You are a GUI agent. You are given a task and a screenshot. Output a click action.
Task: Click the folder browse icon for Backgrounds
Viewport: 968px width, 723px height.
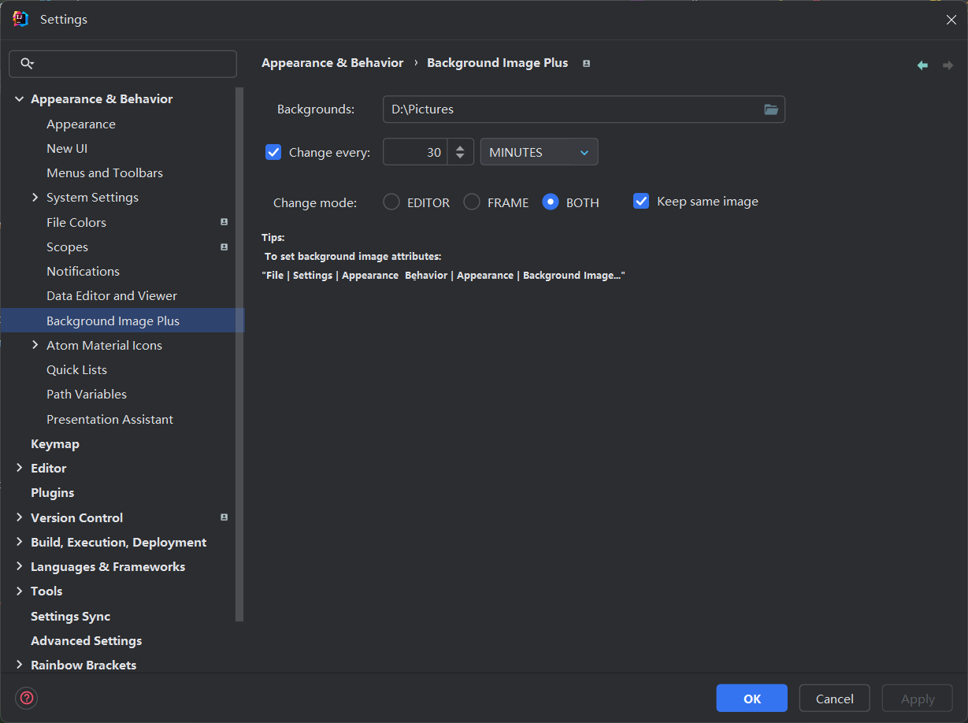(771, 109)
